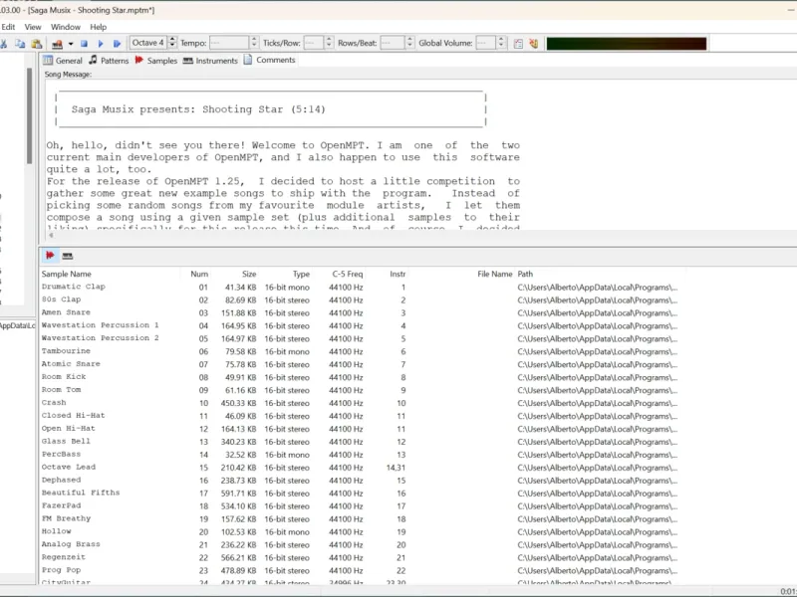Sort by the Instr column header
The height and width of the screenshot is (597, 797).
click(x=388, y=274)
